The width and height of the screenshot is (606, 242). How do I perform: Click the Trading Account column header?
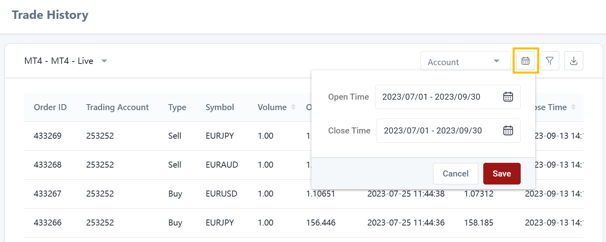click(x=117, y=107)
